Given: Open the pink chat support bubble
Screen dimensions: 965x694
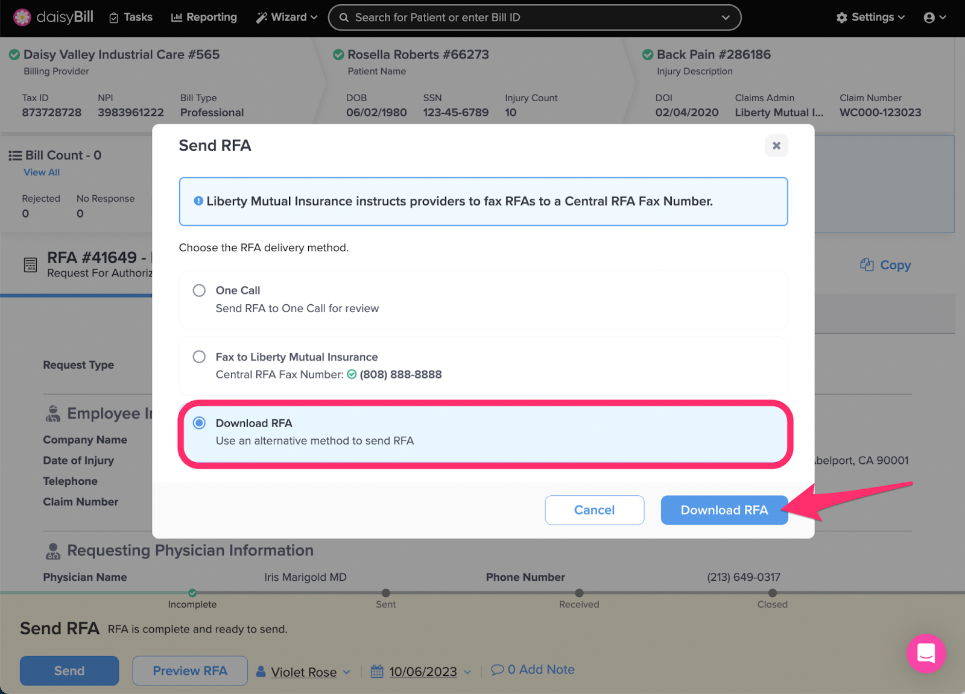Looking at the screenshot, I should click(926, 653).
